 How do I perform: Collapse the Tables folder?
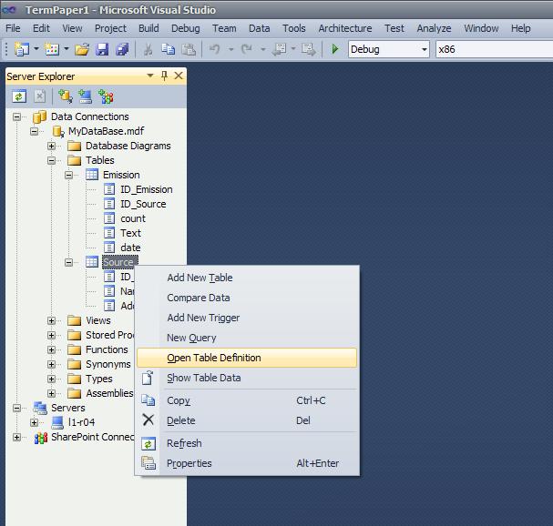(52, 160)
